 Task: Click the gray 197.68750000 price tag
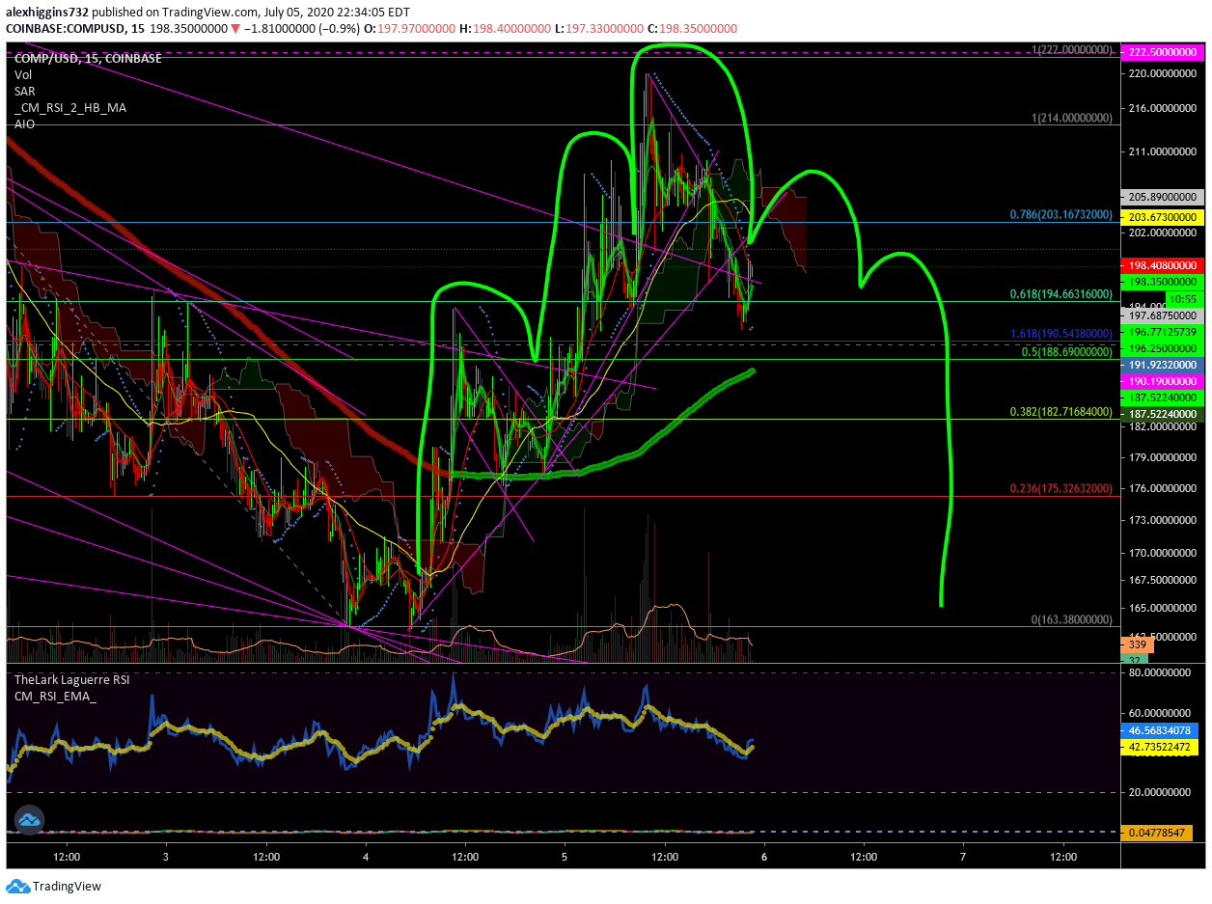(1161, 315)
